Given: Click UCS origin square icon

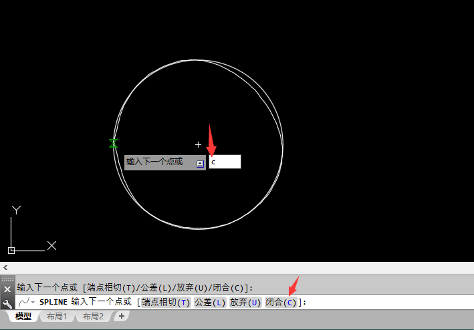Looking at the screenshot, I should (x=11, y=251).
